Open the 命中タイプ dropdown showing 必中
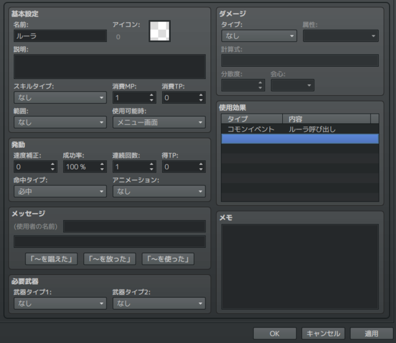Screen dimensions: 396x343 61,192
